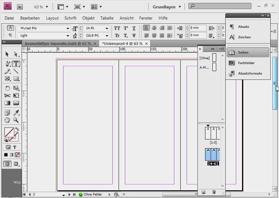Open the Grundlagen workspace switcher
279x198 pixels.
point(167,7)
